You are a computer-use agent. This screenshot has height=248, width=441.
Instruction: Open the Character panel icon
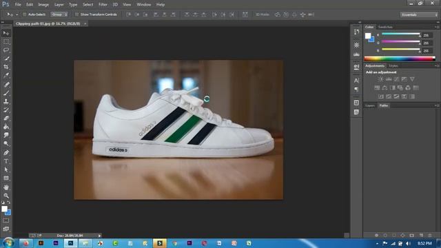pos(356,81)
